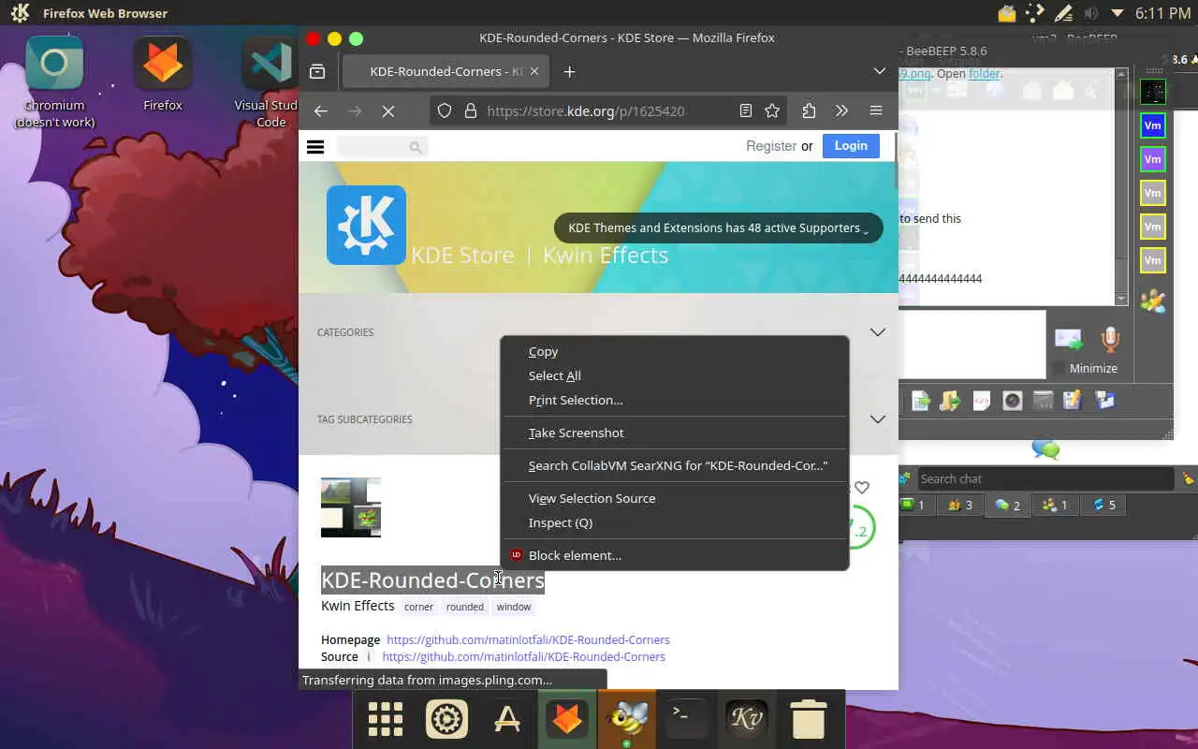Click the Search chat field in BeeBEEP
Screen dimensions: 1198x749
[1045, 478]
